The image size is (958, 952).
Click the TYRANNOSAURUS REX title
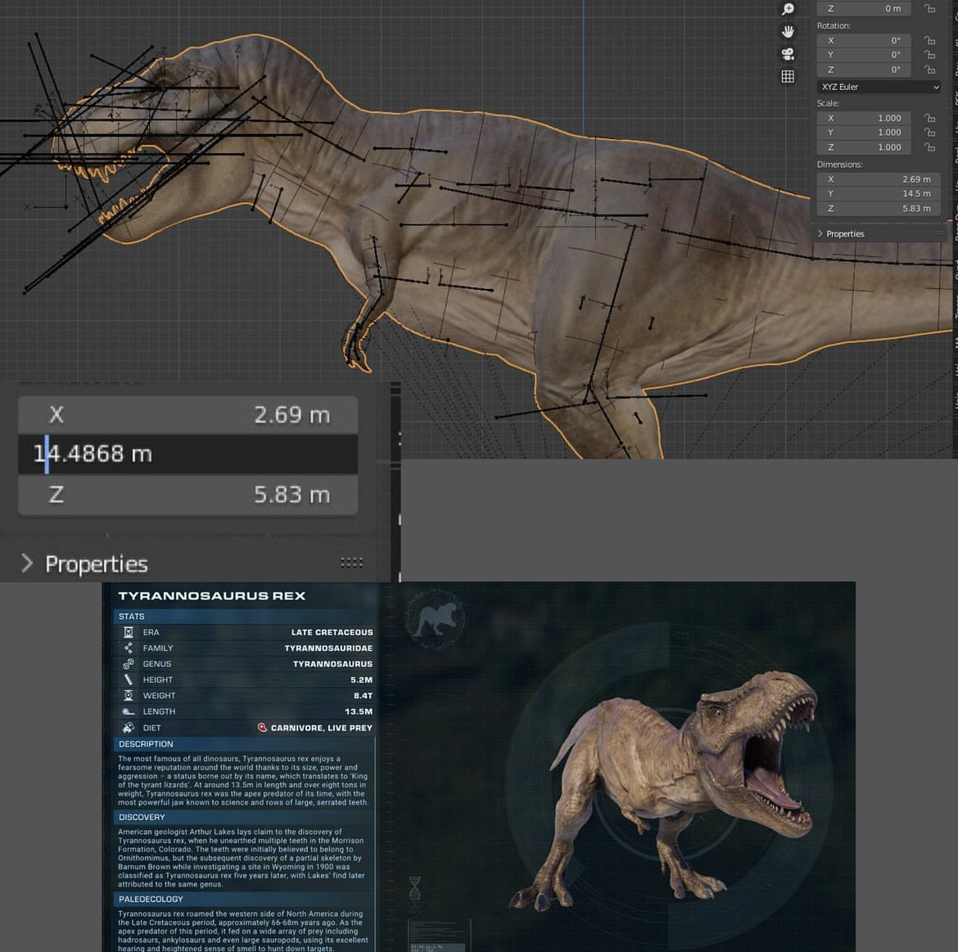pos(212,595)
